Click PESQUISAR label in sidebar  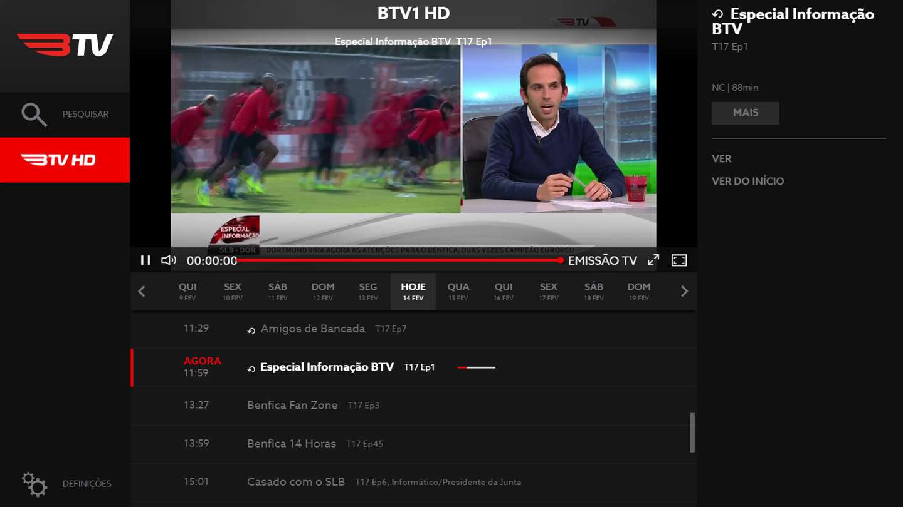click(x=85, y=115)
